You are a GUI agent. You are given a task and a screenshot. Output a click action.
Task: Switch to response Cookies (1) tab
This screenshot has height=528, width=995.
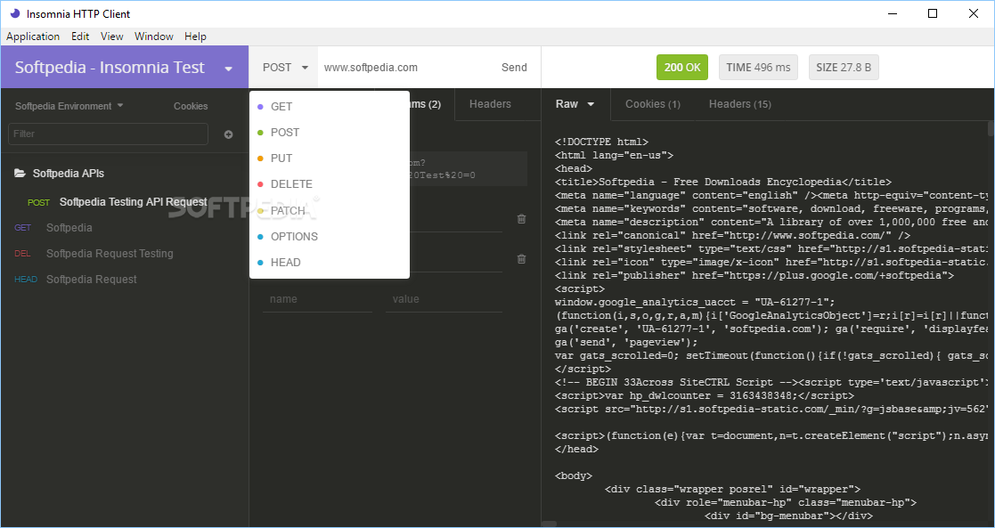coord(652,104)
